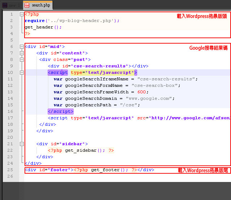231x200 pixels.
Task: Collapse the PHP block fold at line 1
Action: click(x=22, y=14)
